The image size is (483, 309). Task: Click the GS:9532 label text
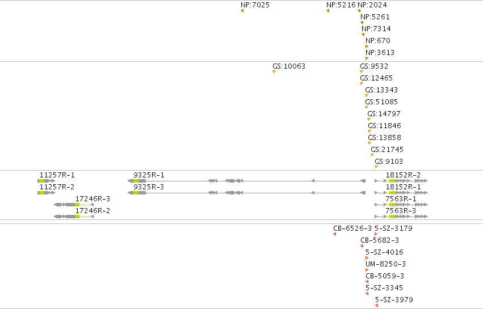[374, 66]
